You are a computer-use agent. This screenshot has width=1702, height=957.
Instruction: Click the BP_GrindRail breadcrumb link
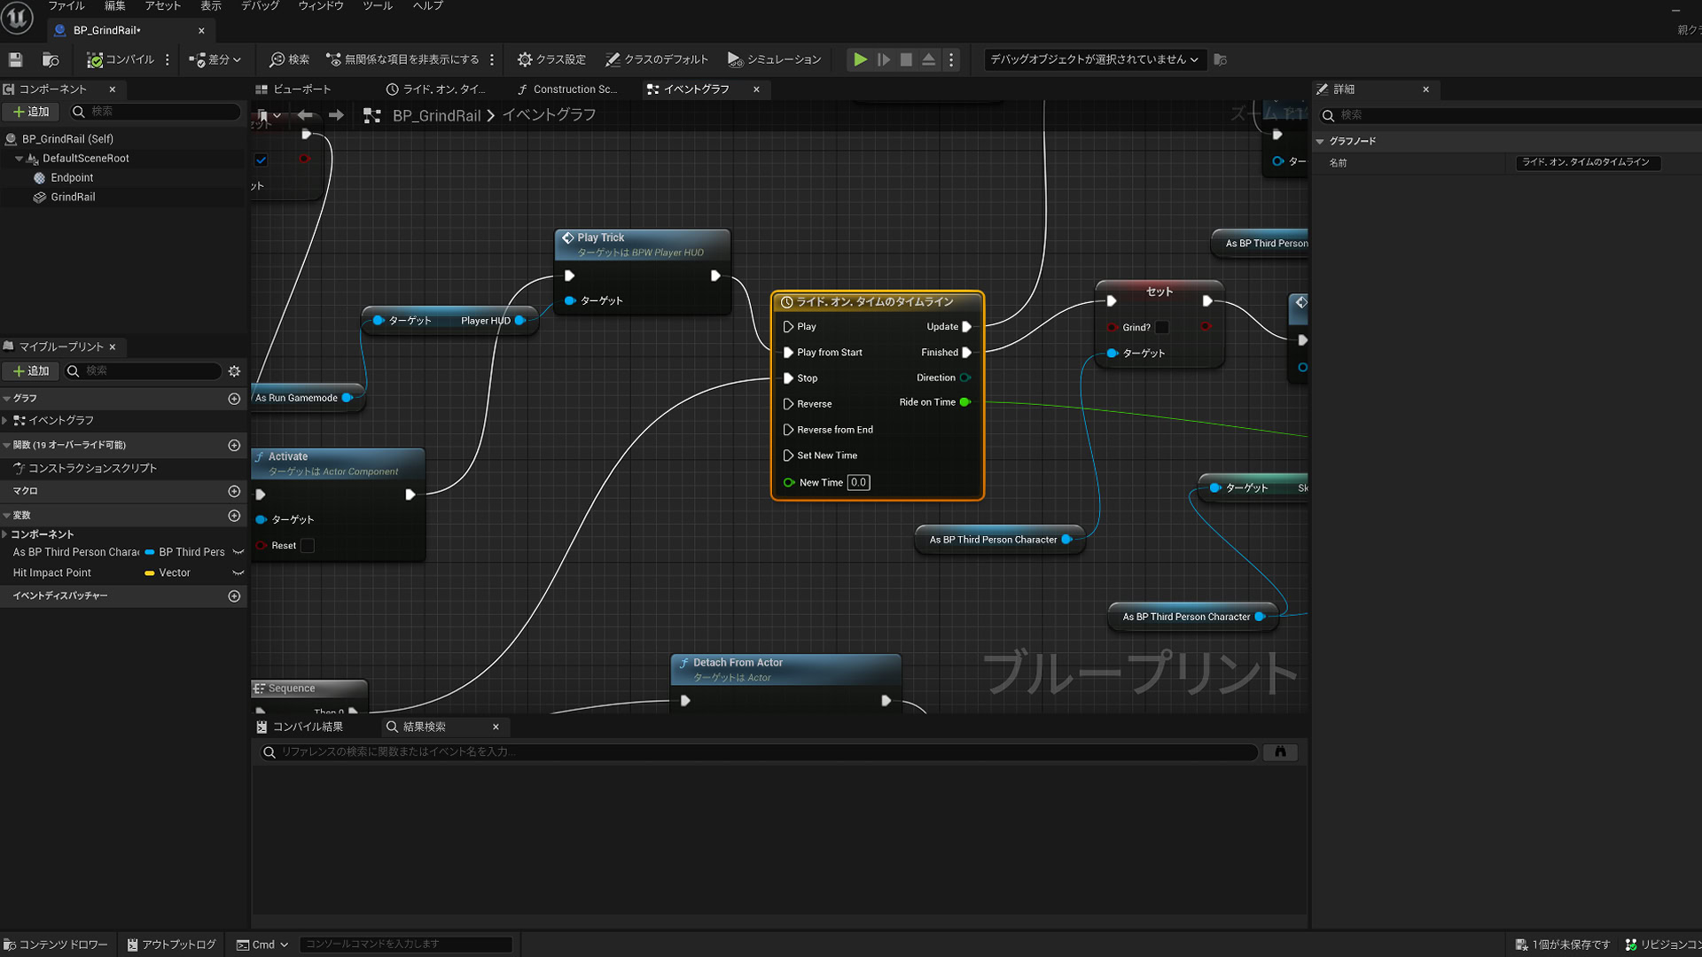[x=436, y=115]
